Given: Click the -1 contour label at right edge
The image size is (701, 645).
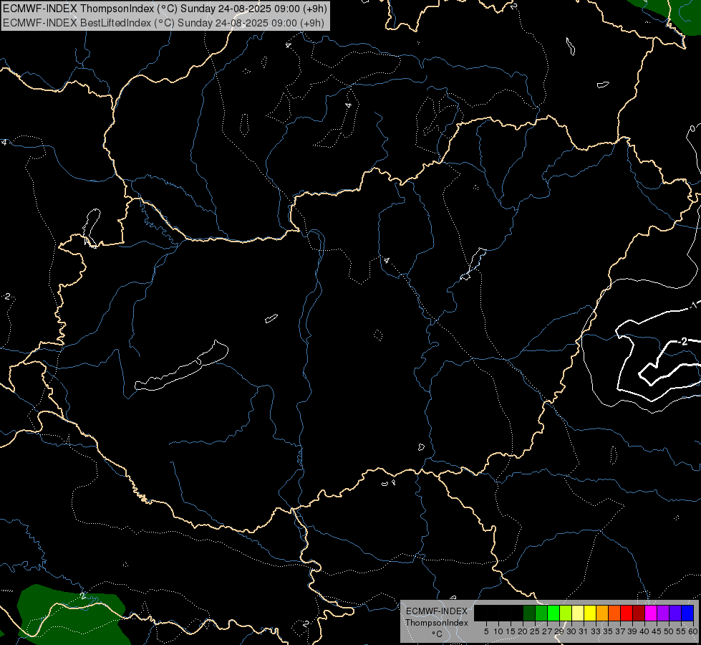Looking at the screenshot, I should 693,306.
